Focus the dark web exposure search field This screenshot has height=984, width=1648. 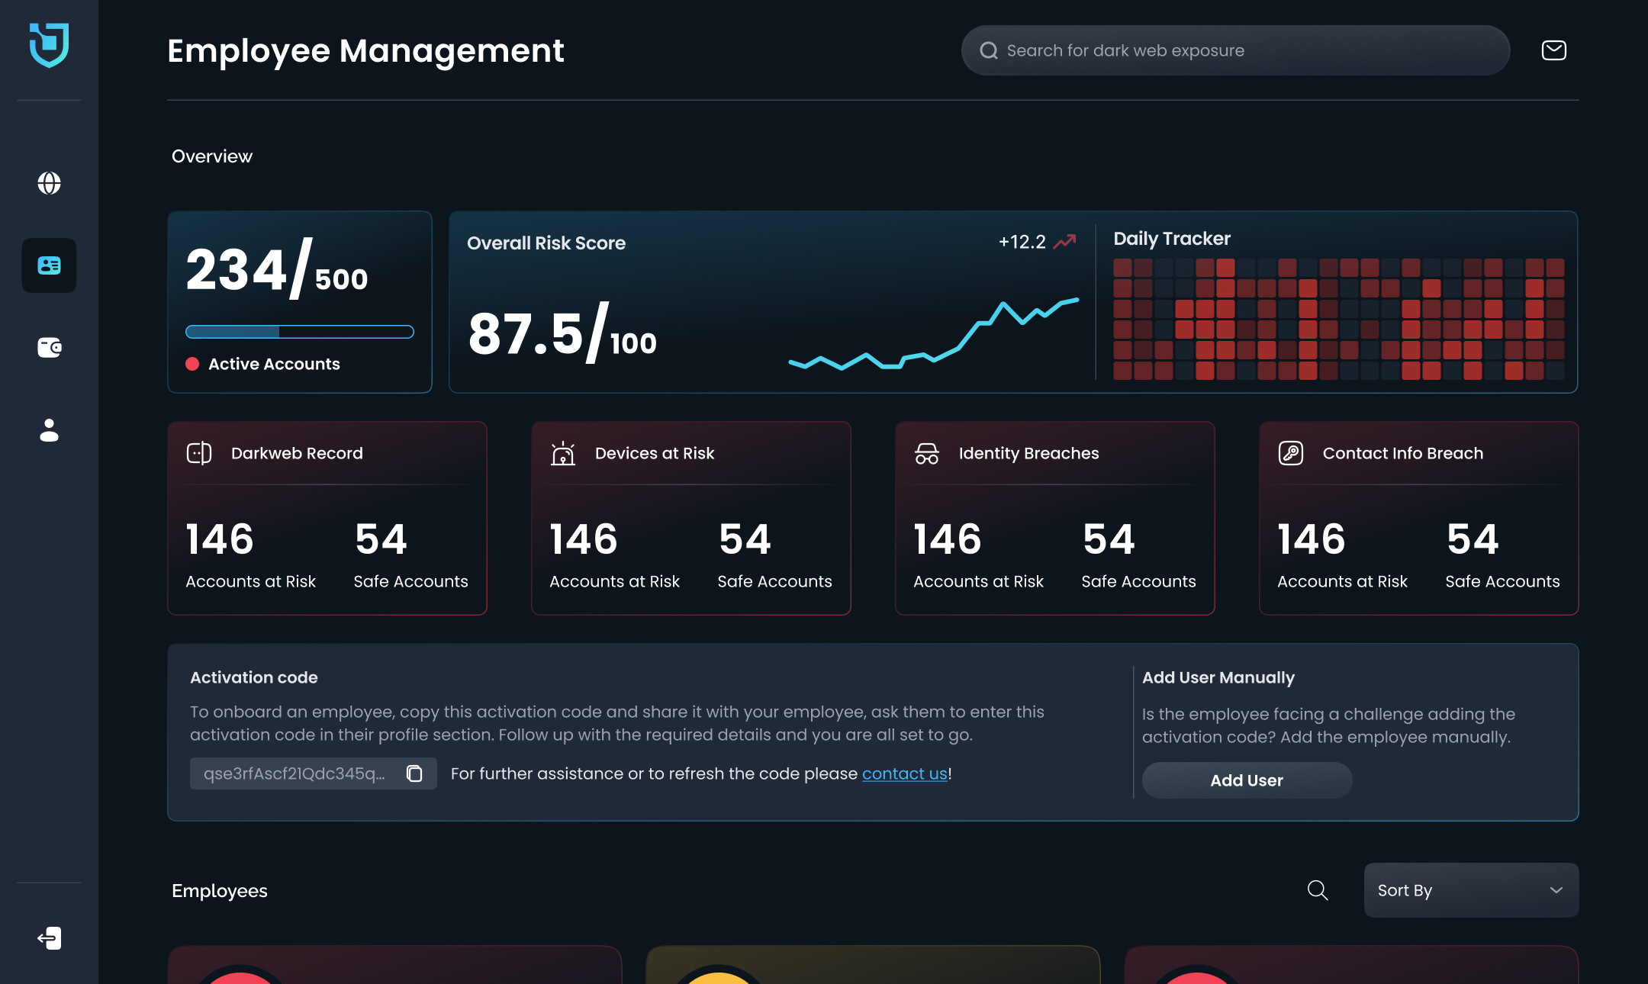1235,50
